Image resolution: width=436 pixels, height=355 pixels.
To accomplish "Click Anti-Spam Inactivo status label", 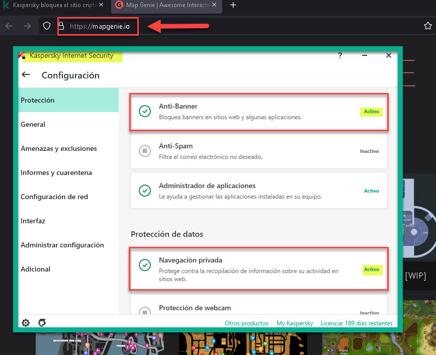I will coord(369,151).
